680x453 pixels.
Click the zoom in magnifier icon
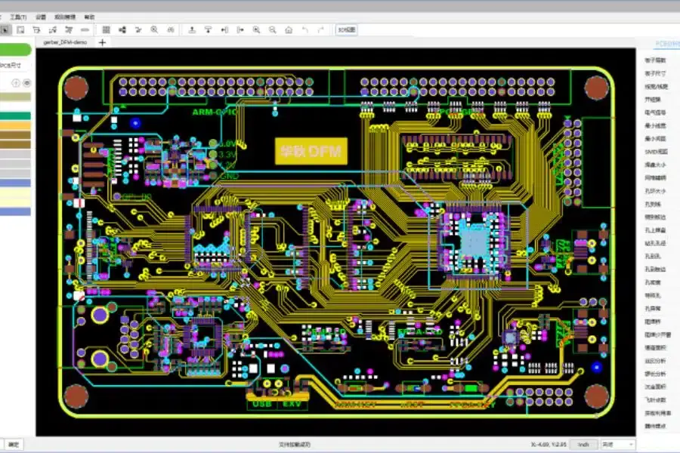[x=256, y=30]
